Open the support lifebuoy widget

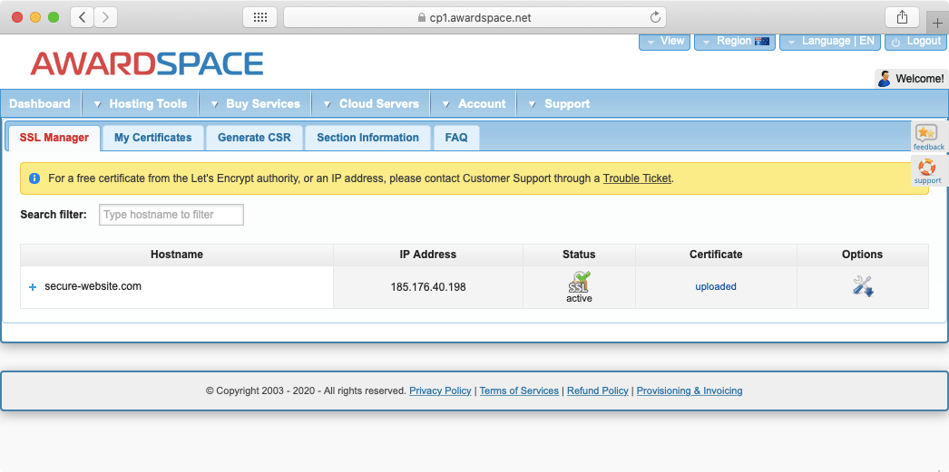point(927,170)
